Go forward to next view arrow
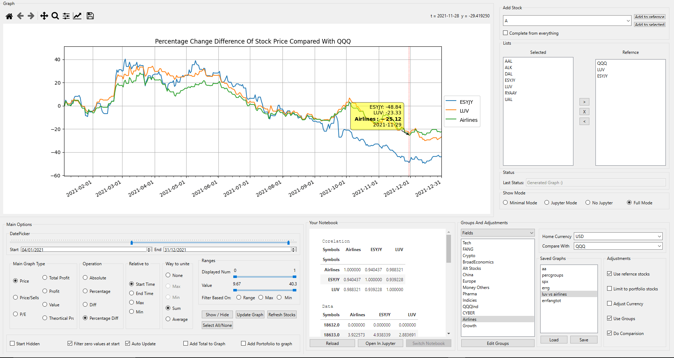Viewport: 674px width, 358px height. (31, 16)
